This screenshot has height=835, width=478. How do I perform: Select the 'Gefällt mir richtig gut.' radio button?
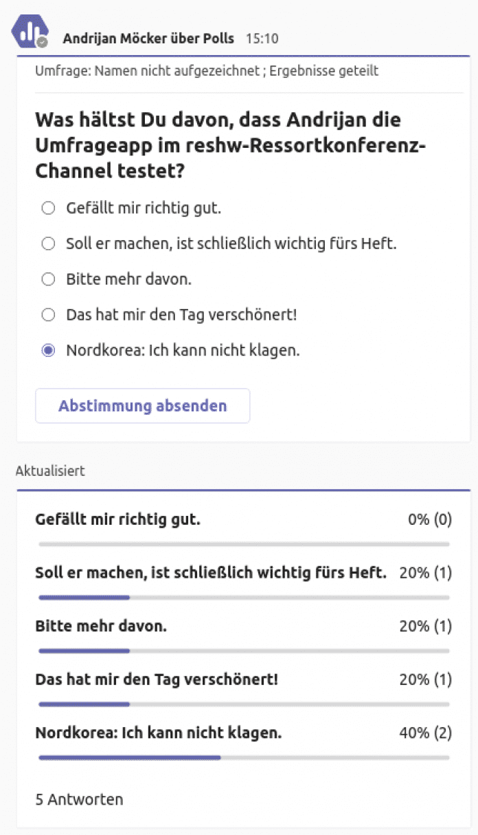pos(48,208)
